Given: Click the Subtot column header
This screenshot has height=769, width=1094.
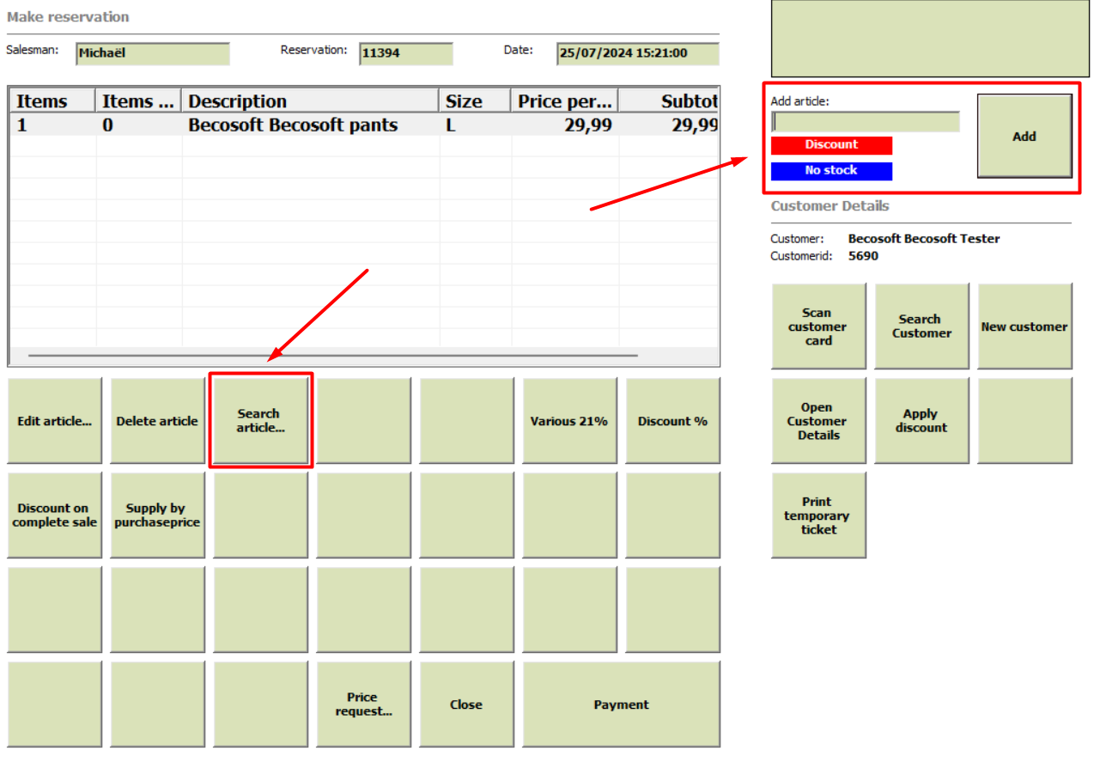Looking at the screenshot, I should tap(669, 101).
